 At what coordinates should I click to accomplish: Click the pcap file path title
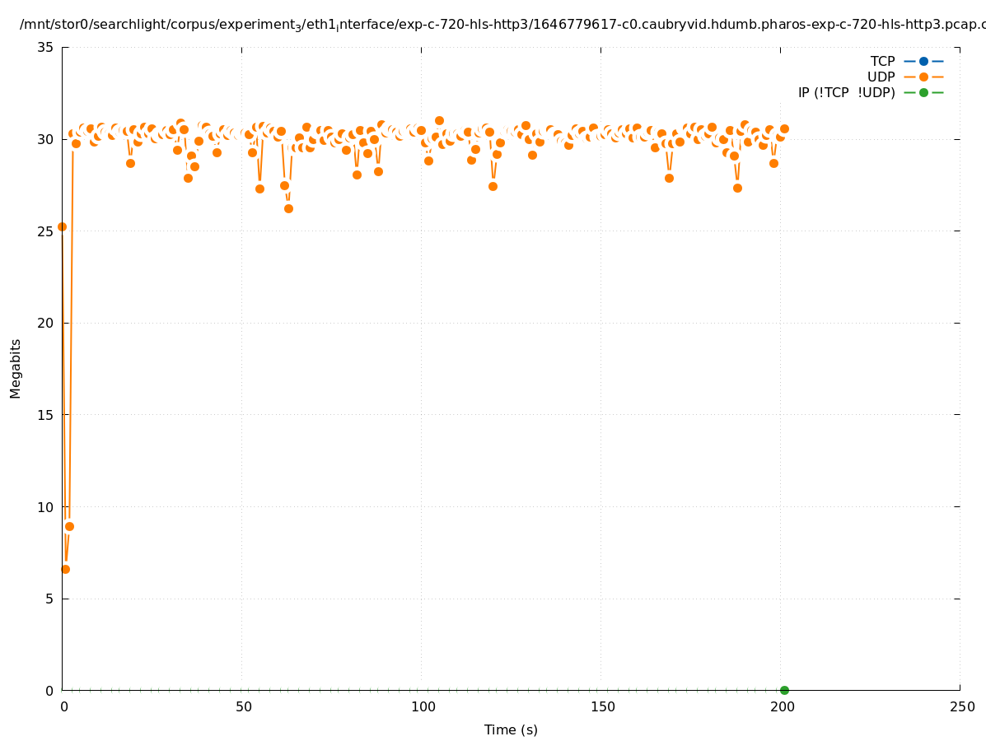502,25
